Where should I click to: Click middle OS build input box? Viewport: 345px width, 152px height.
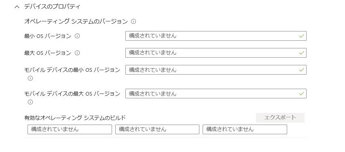[157, 129]
